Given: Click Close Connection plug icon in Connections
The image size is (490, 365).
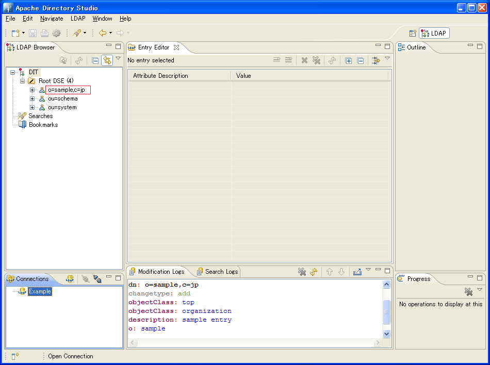Looking at the screenshot, I should coord(97,279).
